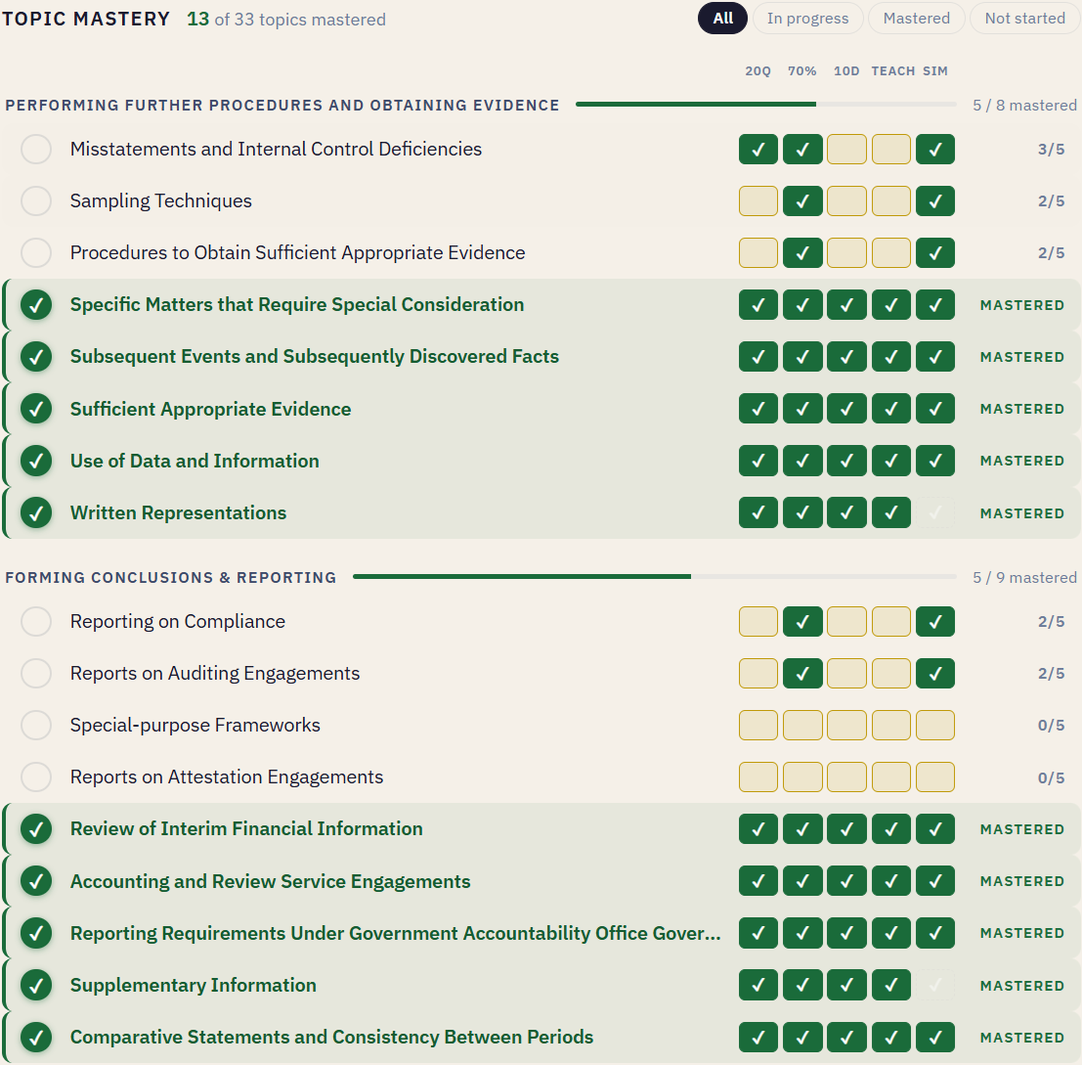
Task: Toggle mastery circle for Reporting on Compliance
Action: [36, 621]
